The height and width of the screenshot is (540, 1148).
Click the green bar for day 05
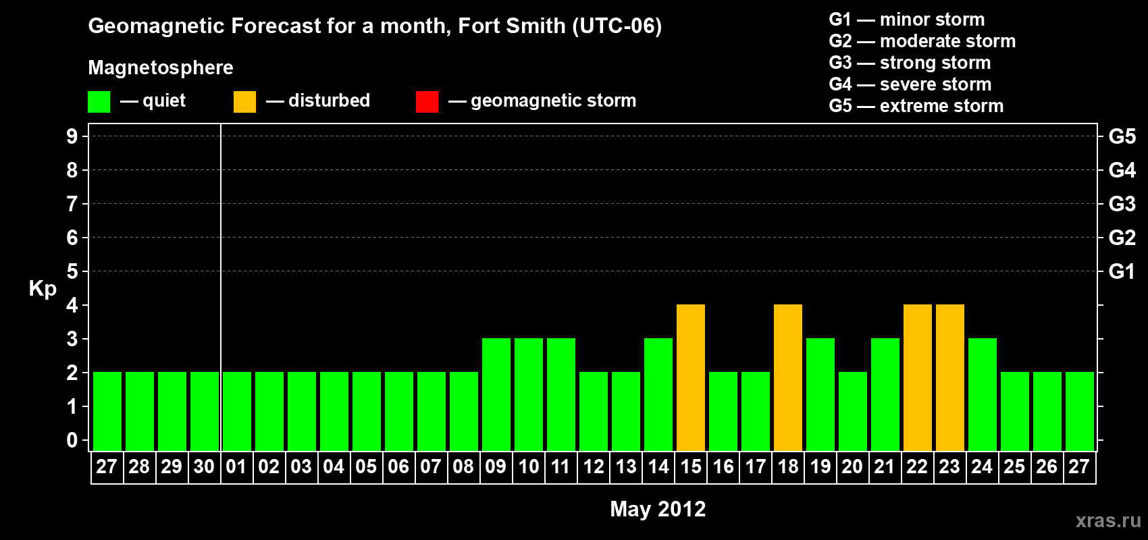[367, 411]
